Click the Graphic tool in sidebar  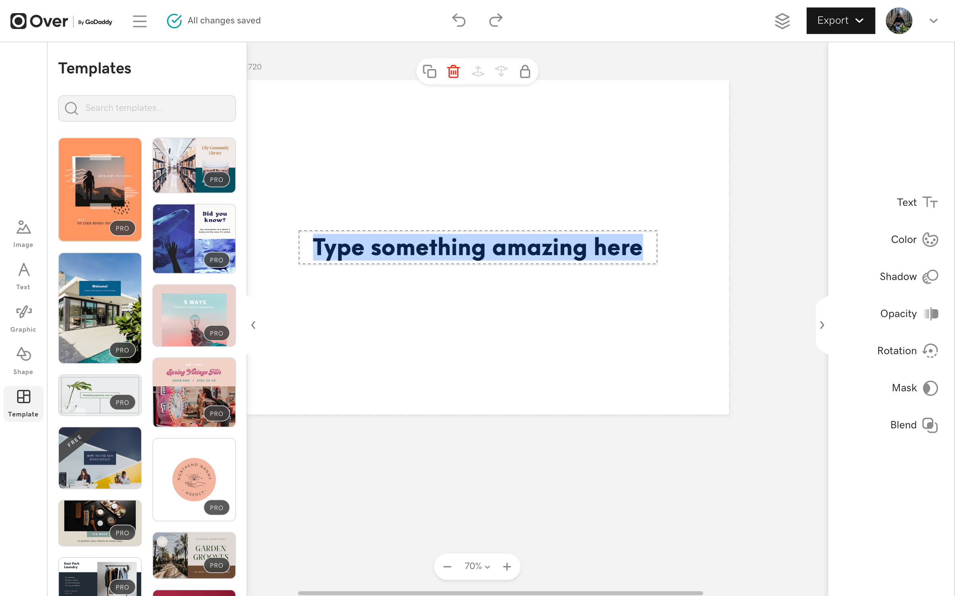point(23,318)
